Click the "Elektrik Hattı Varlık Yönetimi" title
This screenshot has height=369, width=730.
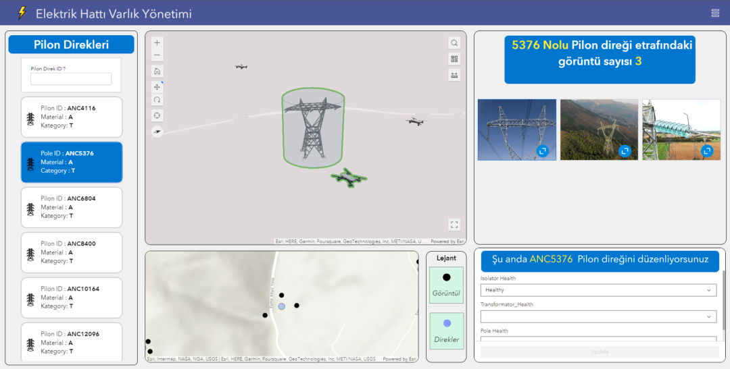coord(114,13)
